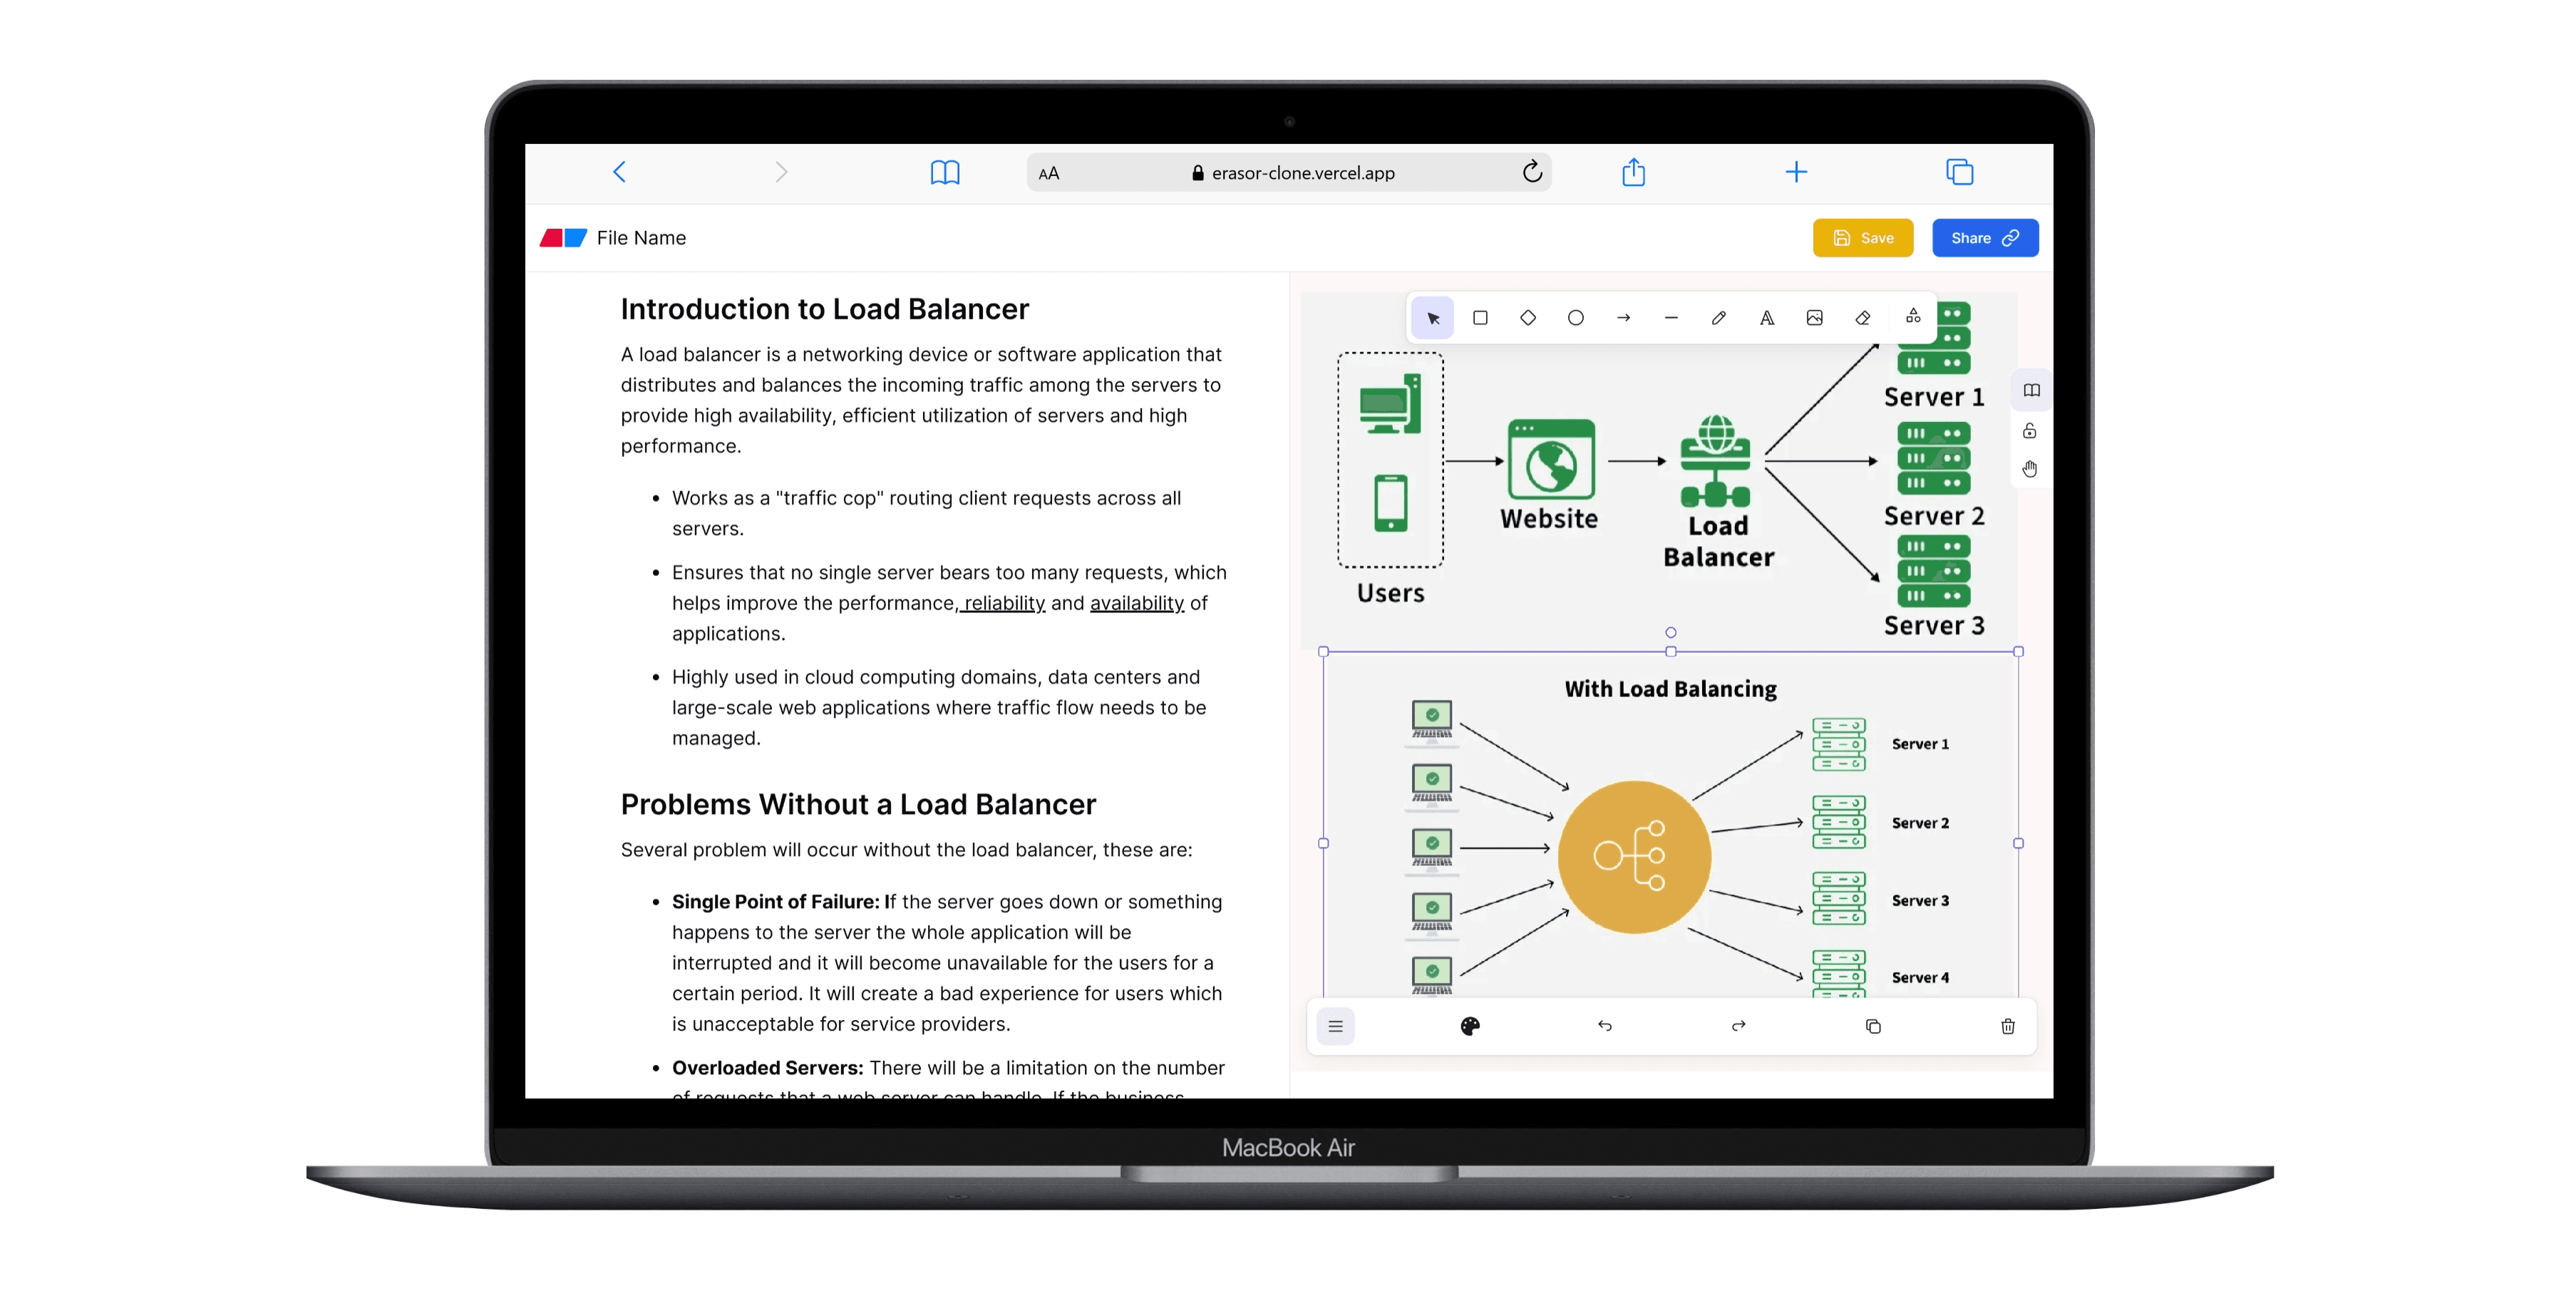
Task: Click the yellow Save button
Action: [x=1862, y=238]
